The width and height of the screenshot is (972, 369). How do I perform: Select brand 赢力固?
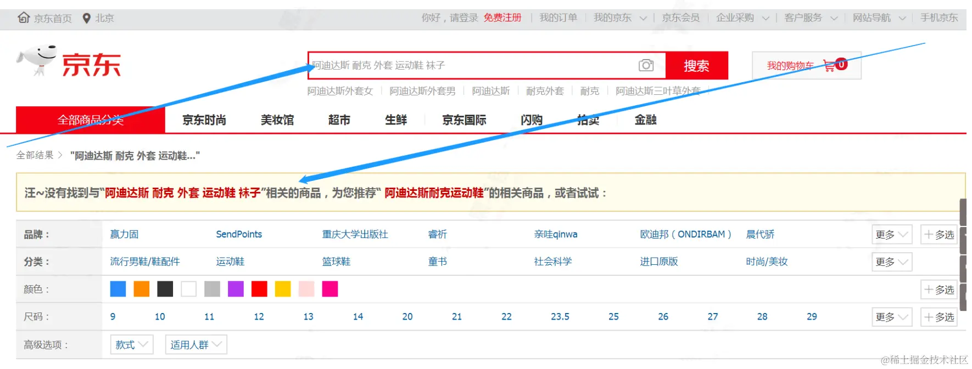click(124, 234)
